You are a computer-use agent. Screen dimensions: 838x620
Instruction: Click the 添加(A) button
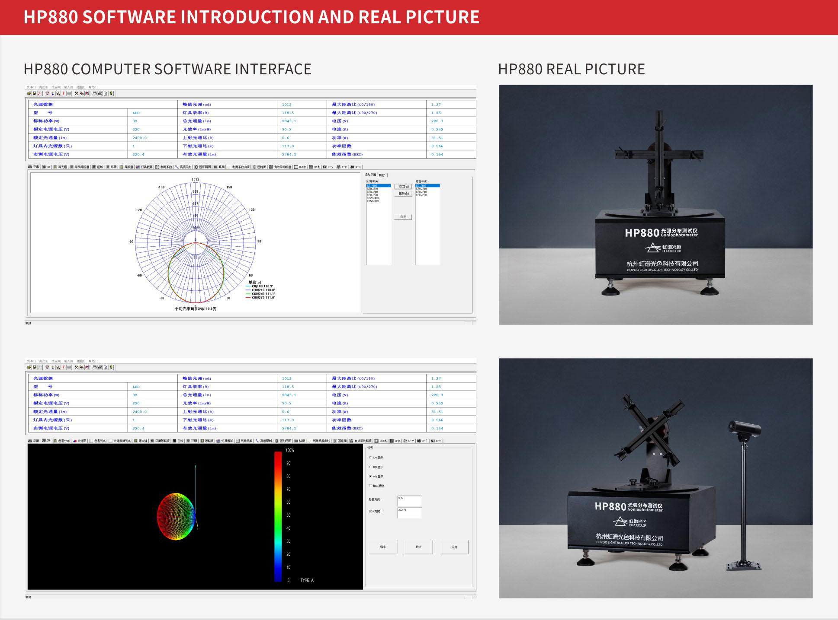[x=403, y=186]
